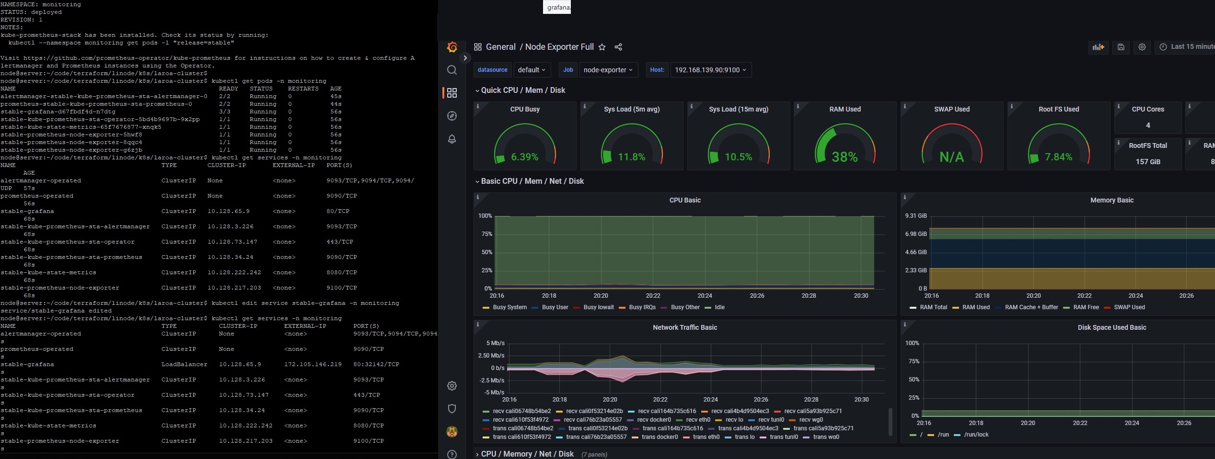Open the Job node-exporter dropdown
The image size is (1215, 459).
click(x=608, y=70)
